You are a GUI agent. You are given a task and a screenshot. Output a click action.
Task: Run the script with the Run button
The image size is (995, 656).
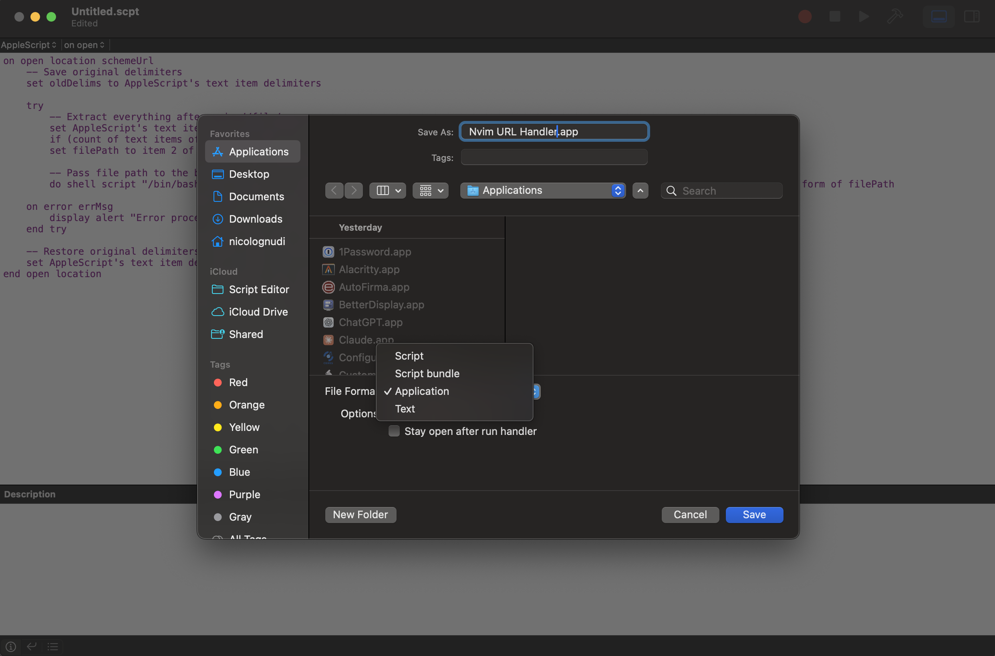pyautogui.click(x=863, y=17)
